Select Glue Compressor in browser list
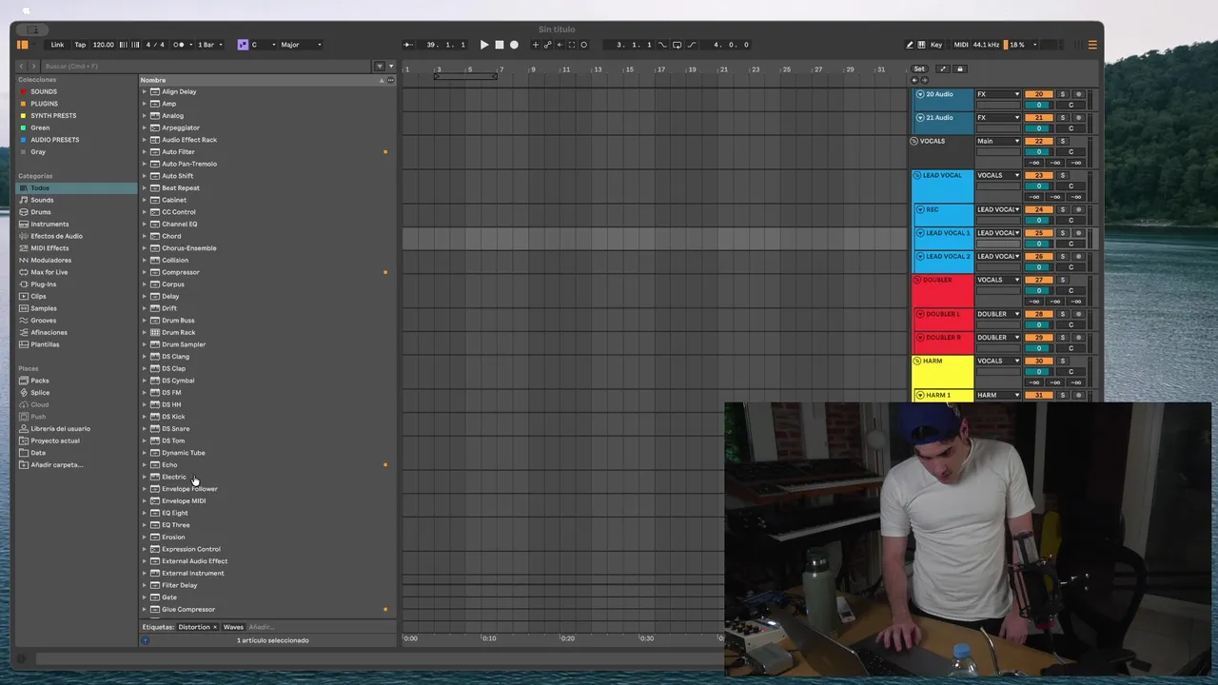The height and width of the screenshot is (685, 1218). 188,609
